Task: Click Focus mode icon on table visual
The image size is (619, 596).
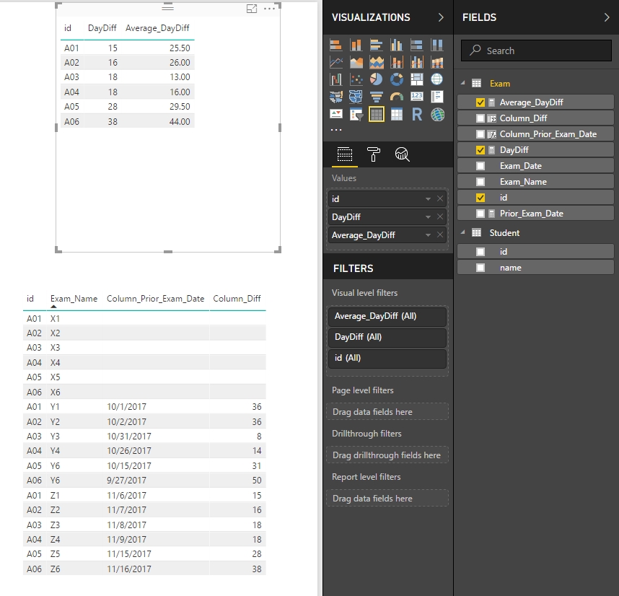Action: pyautogui.click(x=252, y=9)
